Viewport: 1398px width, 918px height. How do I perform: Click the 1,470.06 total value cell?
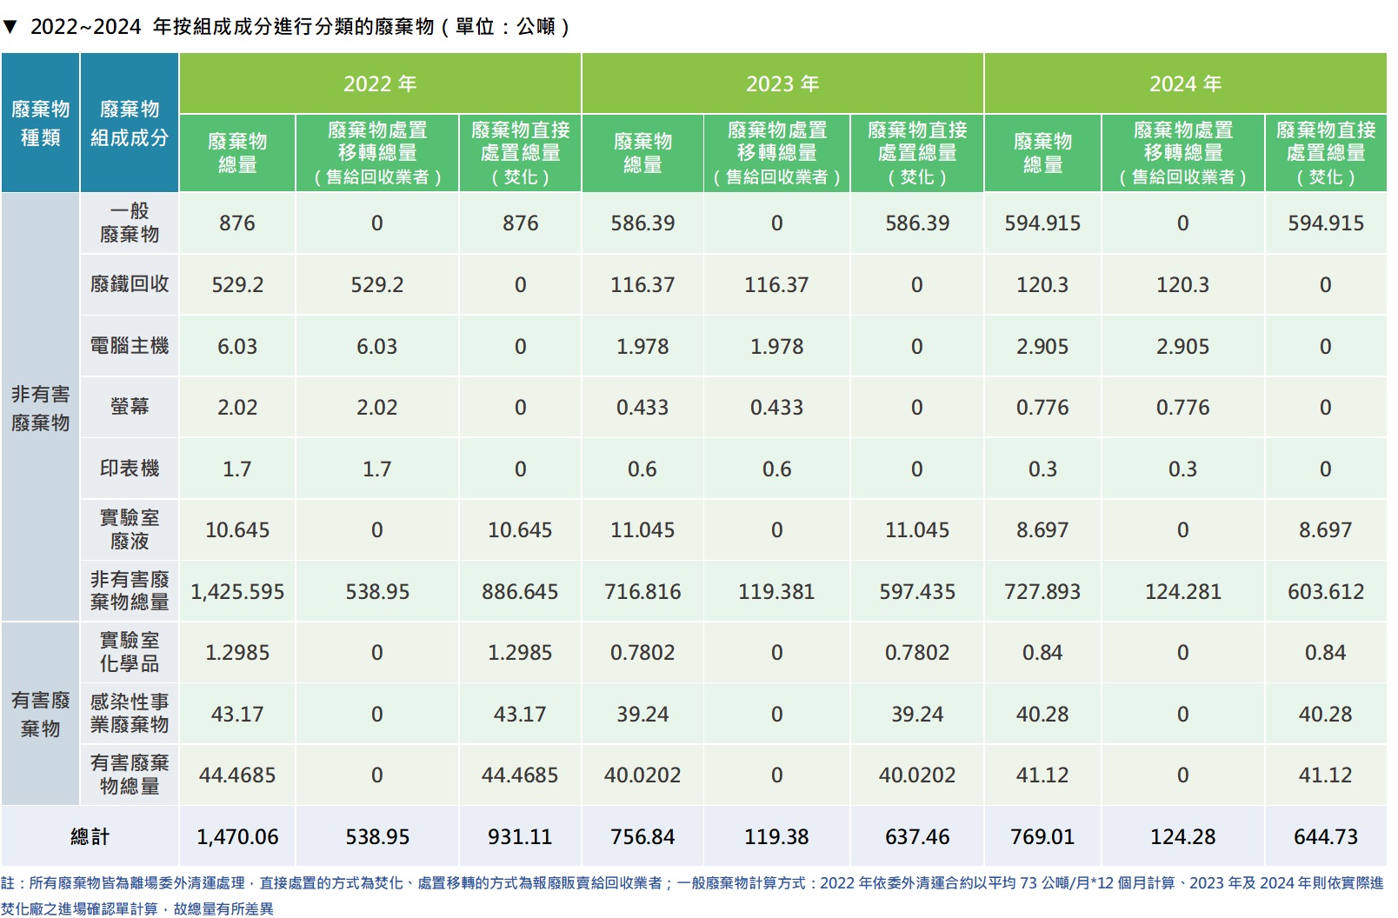[x=237, y=836]
